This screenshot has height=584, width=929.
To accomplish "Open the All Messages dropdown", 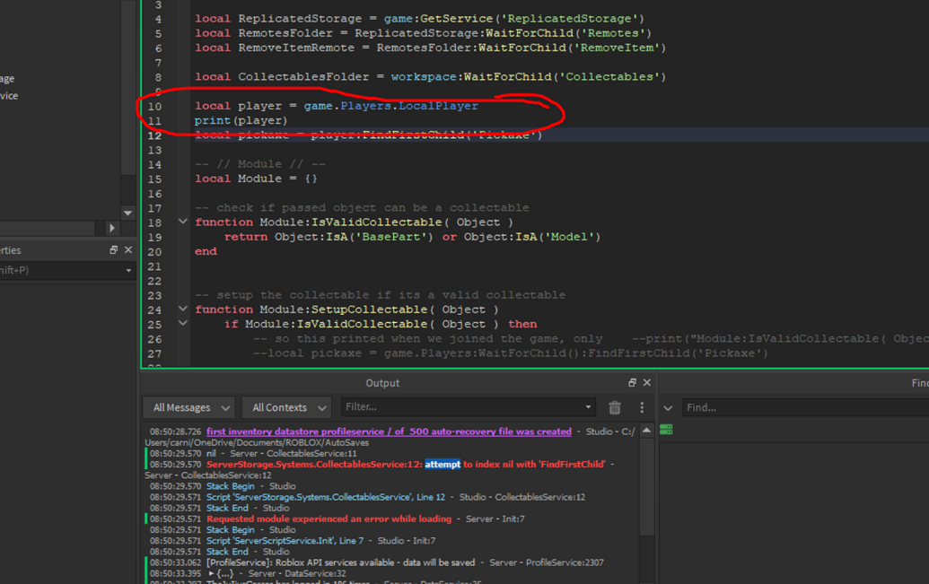I will tap(188, 407).
